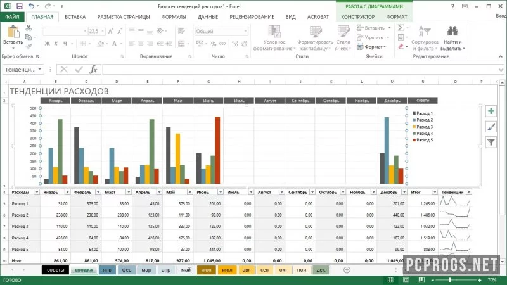Screen dimensions: 507x285
Task: Toggle percent style number format
Action: 214,44
